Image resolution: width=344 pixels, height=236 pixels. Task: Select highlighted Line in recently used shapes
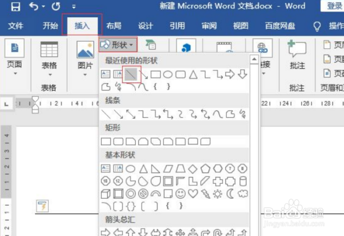click(131, 74)
